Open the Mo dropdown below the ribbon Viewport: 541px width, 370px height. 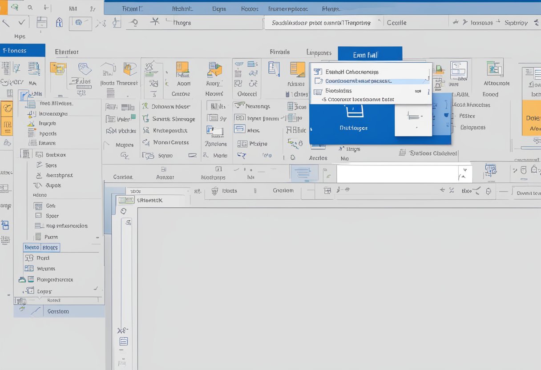[344, 158]
